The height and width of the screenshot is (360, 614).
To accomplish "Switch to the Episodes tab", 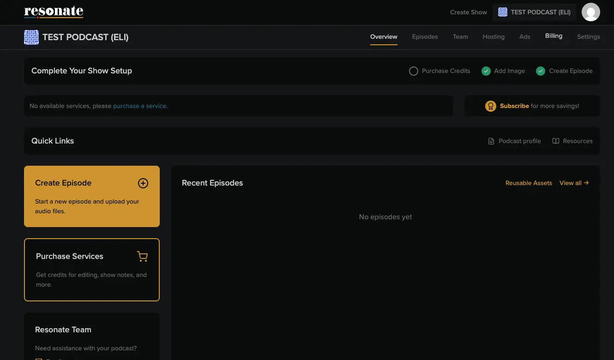I will pos(425,36).
